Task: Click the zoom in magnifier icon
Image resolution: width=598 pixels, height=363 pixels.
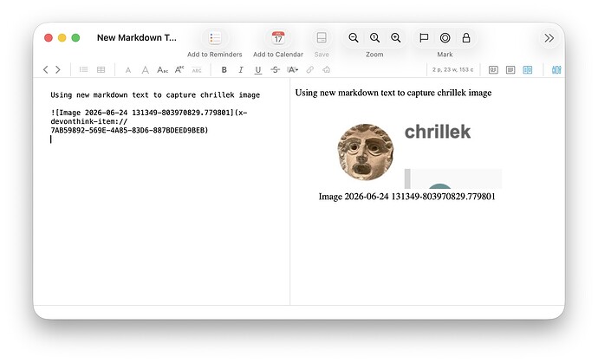Action: (x=396, y=38)
